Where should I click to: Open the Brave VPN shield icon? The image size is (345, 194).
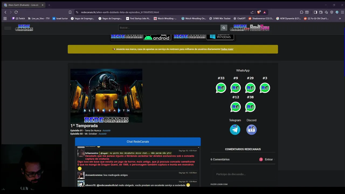tap(332, 12)
